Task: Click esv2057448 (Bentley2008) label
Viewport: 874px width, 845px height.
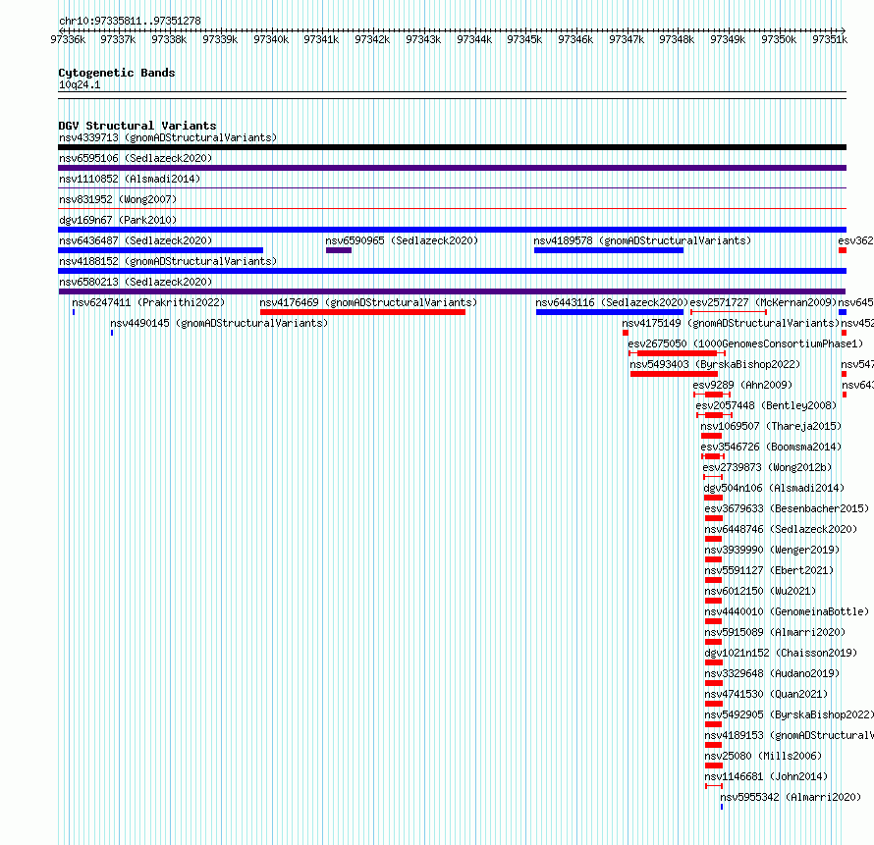Action: (766, 405)
